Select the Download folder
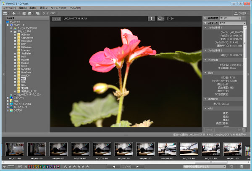The height and width of the screenshot is (171, 252). click(x=26, y=41)
